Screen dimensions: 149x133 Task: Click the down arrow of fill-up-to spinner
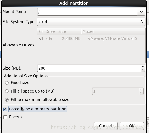click(x=141, y=93)
